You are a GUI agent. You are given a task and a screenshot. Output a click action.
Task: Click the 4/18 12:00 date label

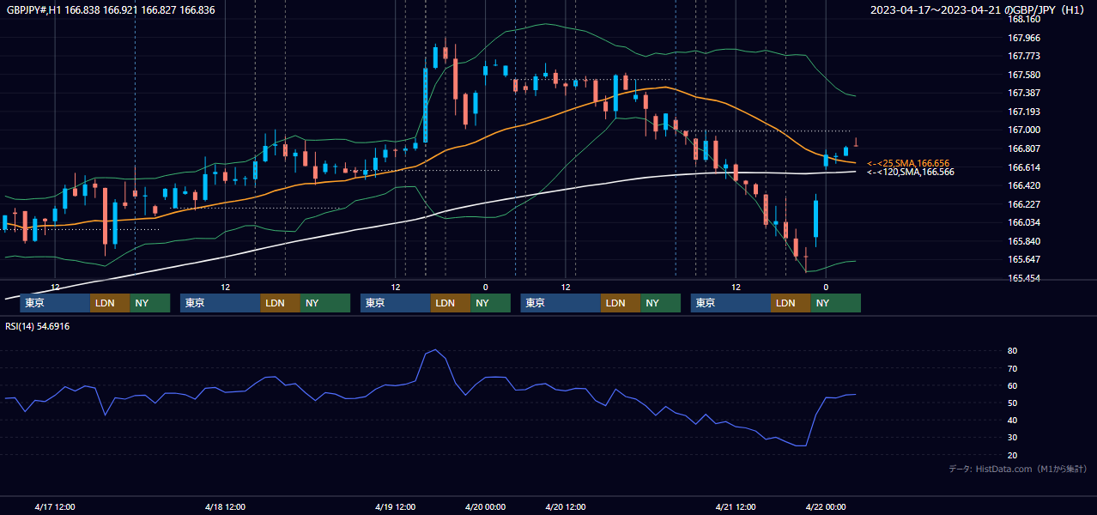[x=225, y=506]
